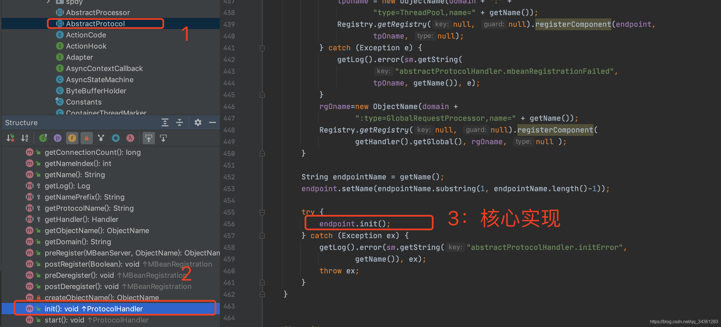
Task: Select ActionCode in project tree
Action: [x=110, y=35]
